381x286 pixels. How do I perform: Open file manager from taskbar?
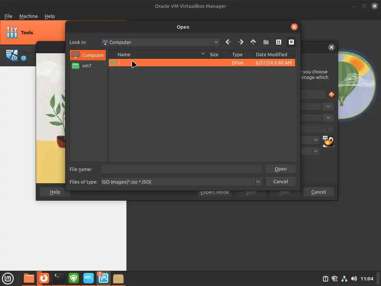click(29, 279)
